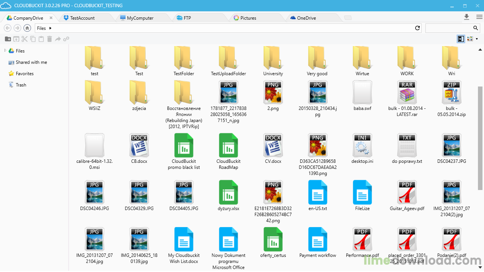Open the Trash in the sidebar

coord(21,85)
